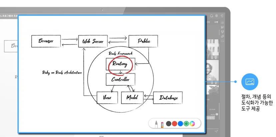Open the notifications bell
This screenshot has height=137, width=276.
pyautogui.click(x=212, y=16)
